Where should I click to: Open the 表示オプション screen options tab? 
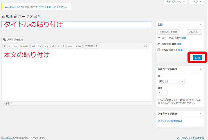[175, 1]
